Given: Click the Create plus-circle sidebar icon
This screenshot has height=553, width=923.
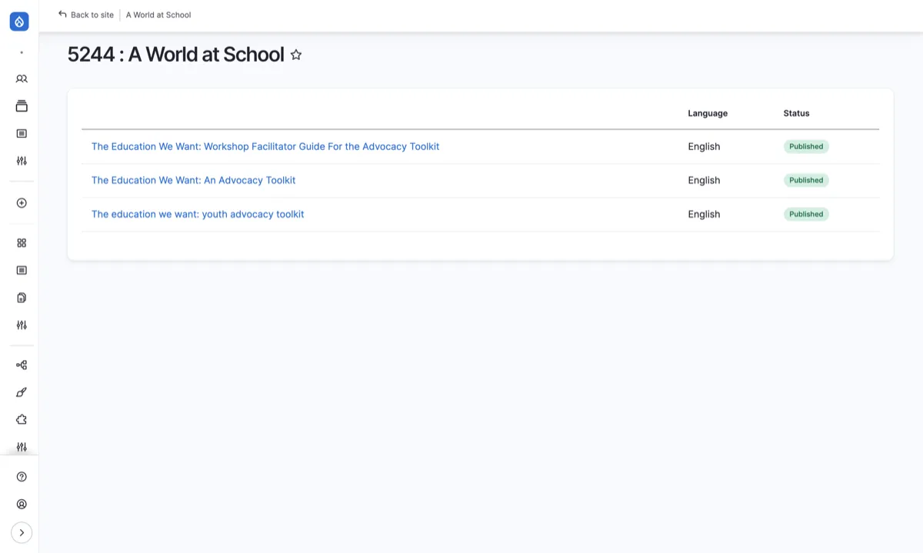Looking at the screenshot, I should (22, 203).
